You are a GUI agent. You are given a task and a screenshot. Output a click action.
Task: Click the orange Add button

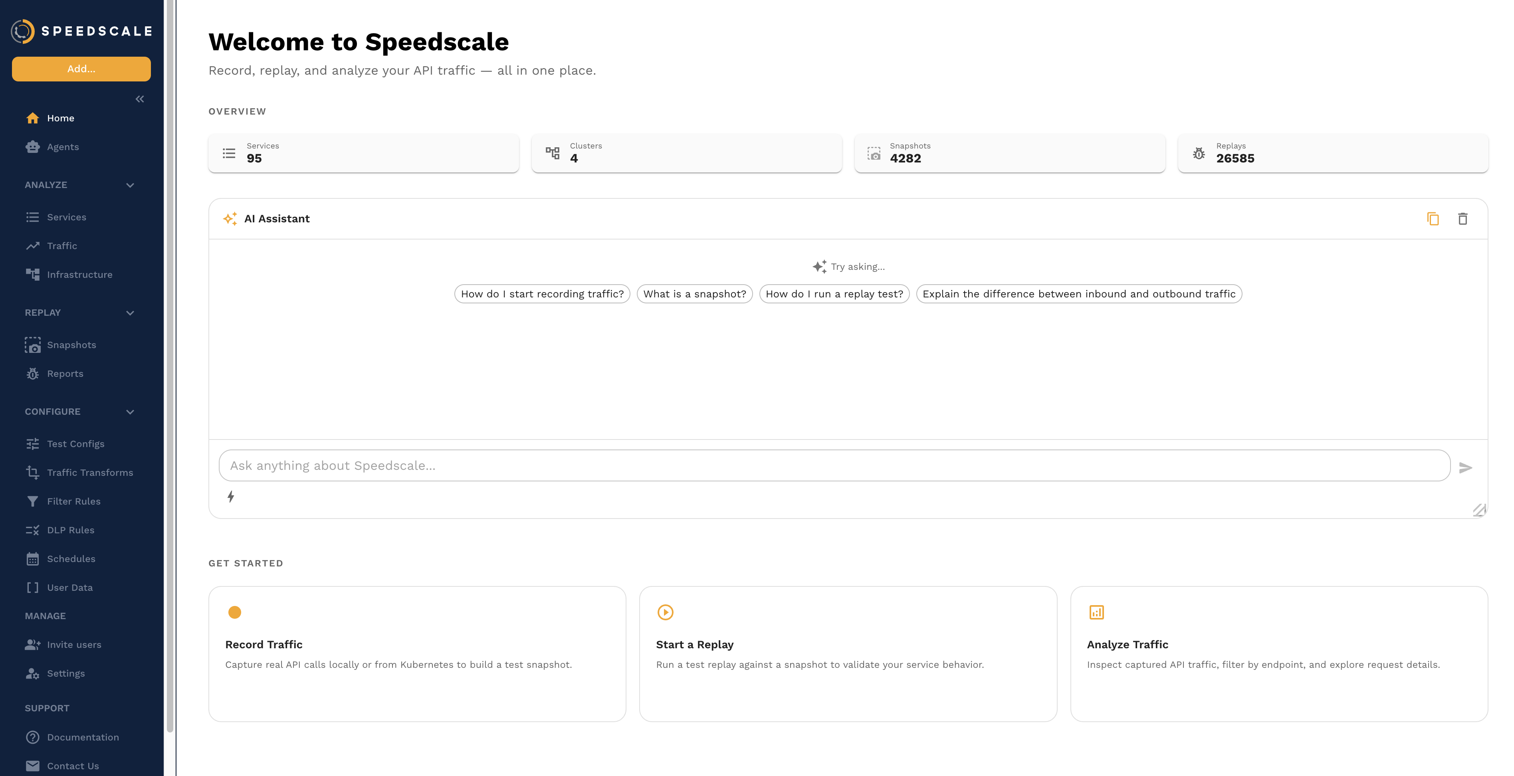point(81,69)
